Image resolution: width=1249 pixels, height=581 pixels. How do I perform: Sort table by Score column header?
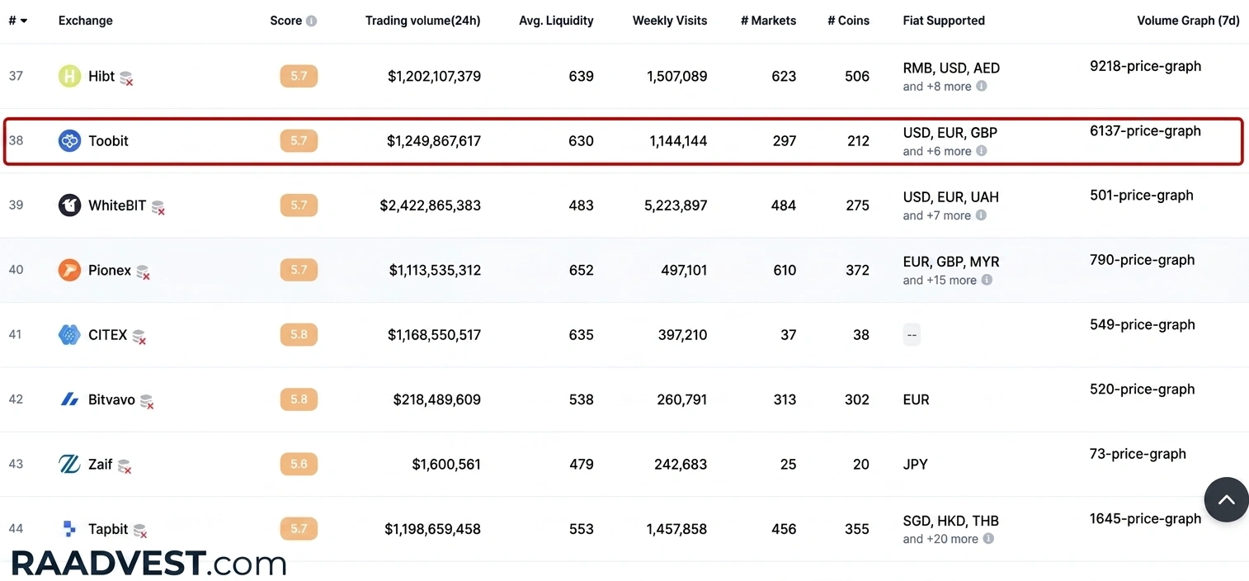285,21
